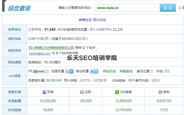Tick the checkbox beside the query button
This screenshot has width=184, height=115.
(180, 8)
